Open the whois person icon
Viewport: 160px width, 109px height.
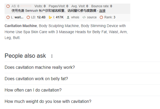coord(68,17)
